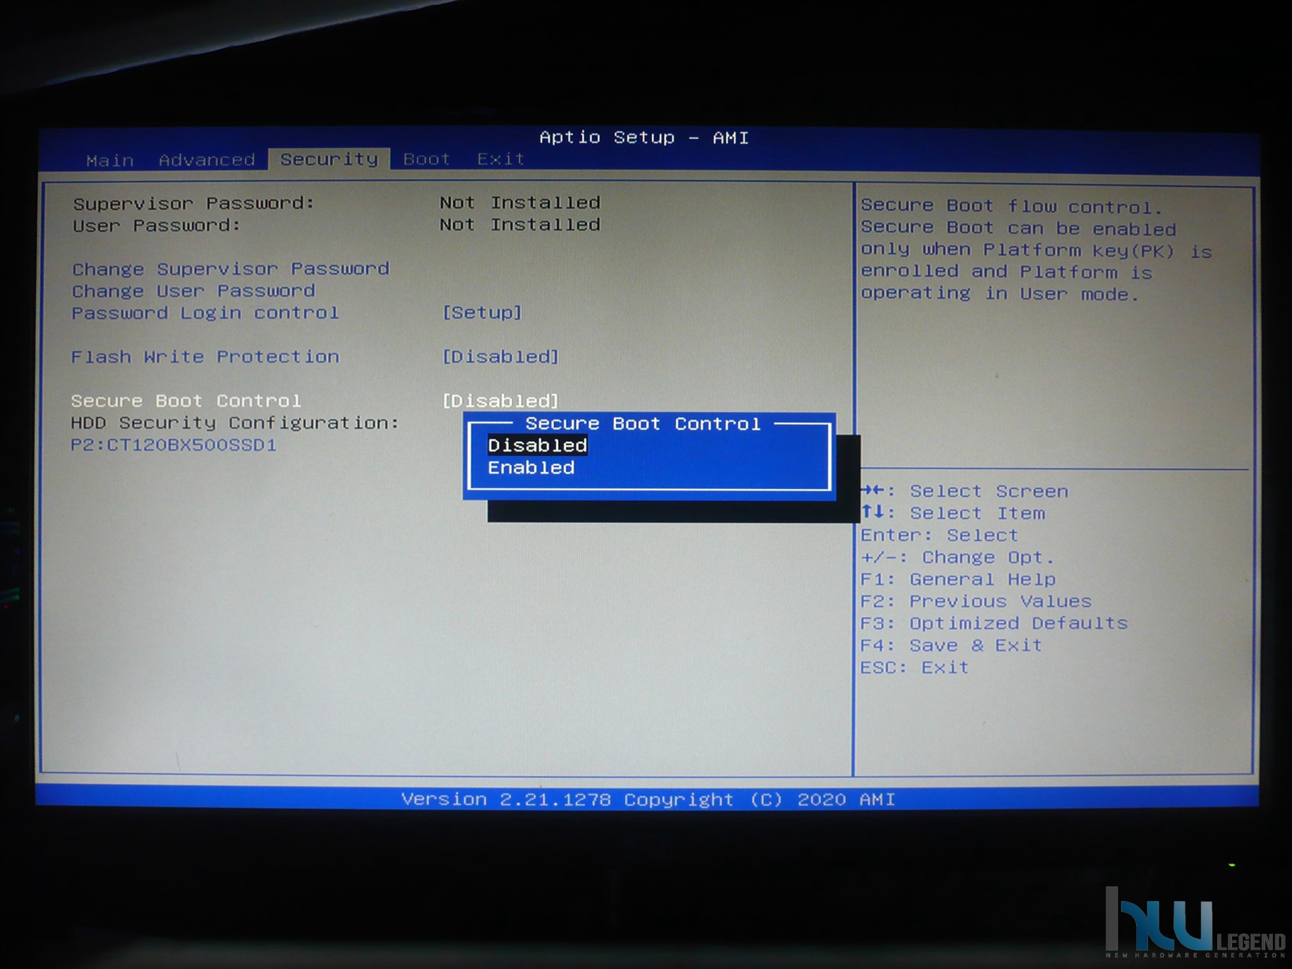Screen dimensions: 1292x969
Task: Choose Disabled in Secure Boot Control popup
Action: click(x=538, y=445)
